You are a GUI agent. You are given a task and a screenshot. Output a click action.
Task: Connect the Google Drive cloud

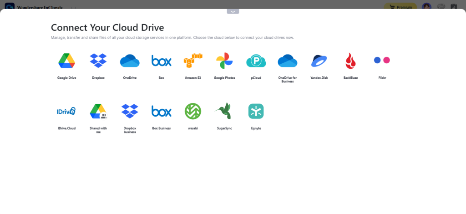click(66, 61)
